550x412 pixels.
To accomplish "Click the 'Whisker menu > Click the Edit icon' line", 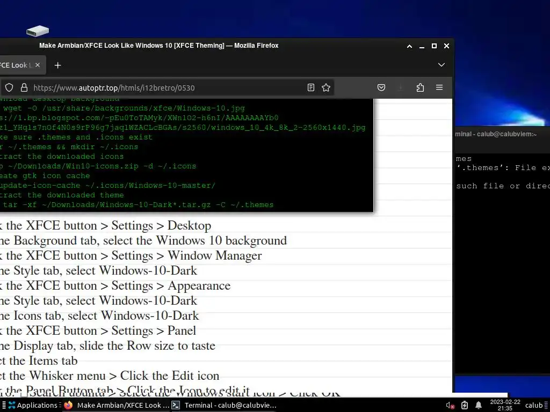I will click(110, 376).
